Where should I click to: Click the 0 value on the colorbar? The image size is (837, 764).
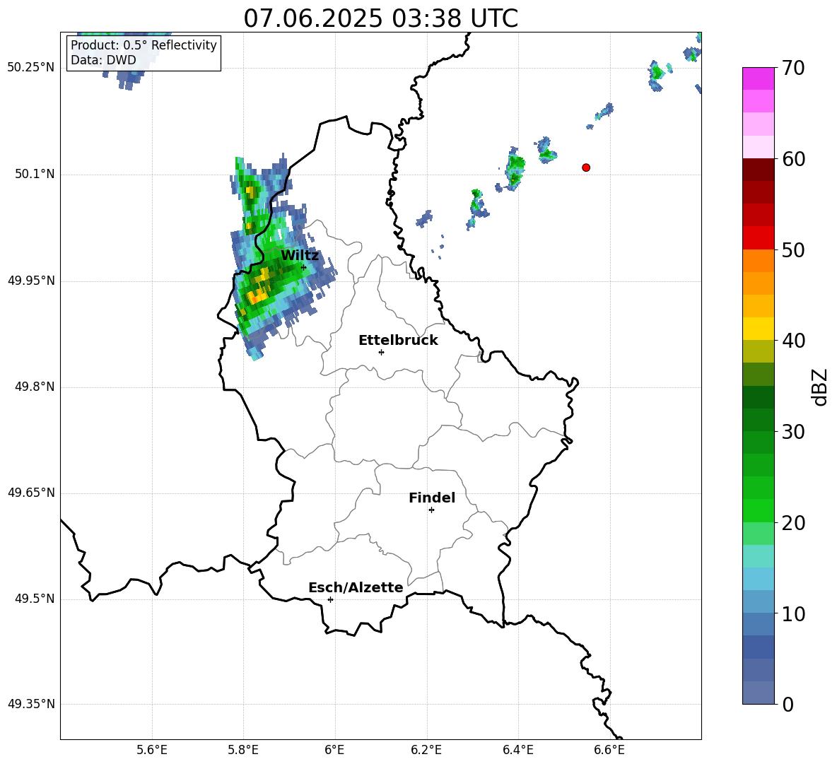[788, 705]
